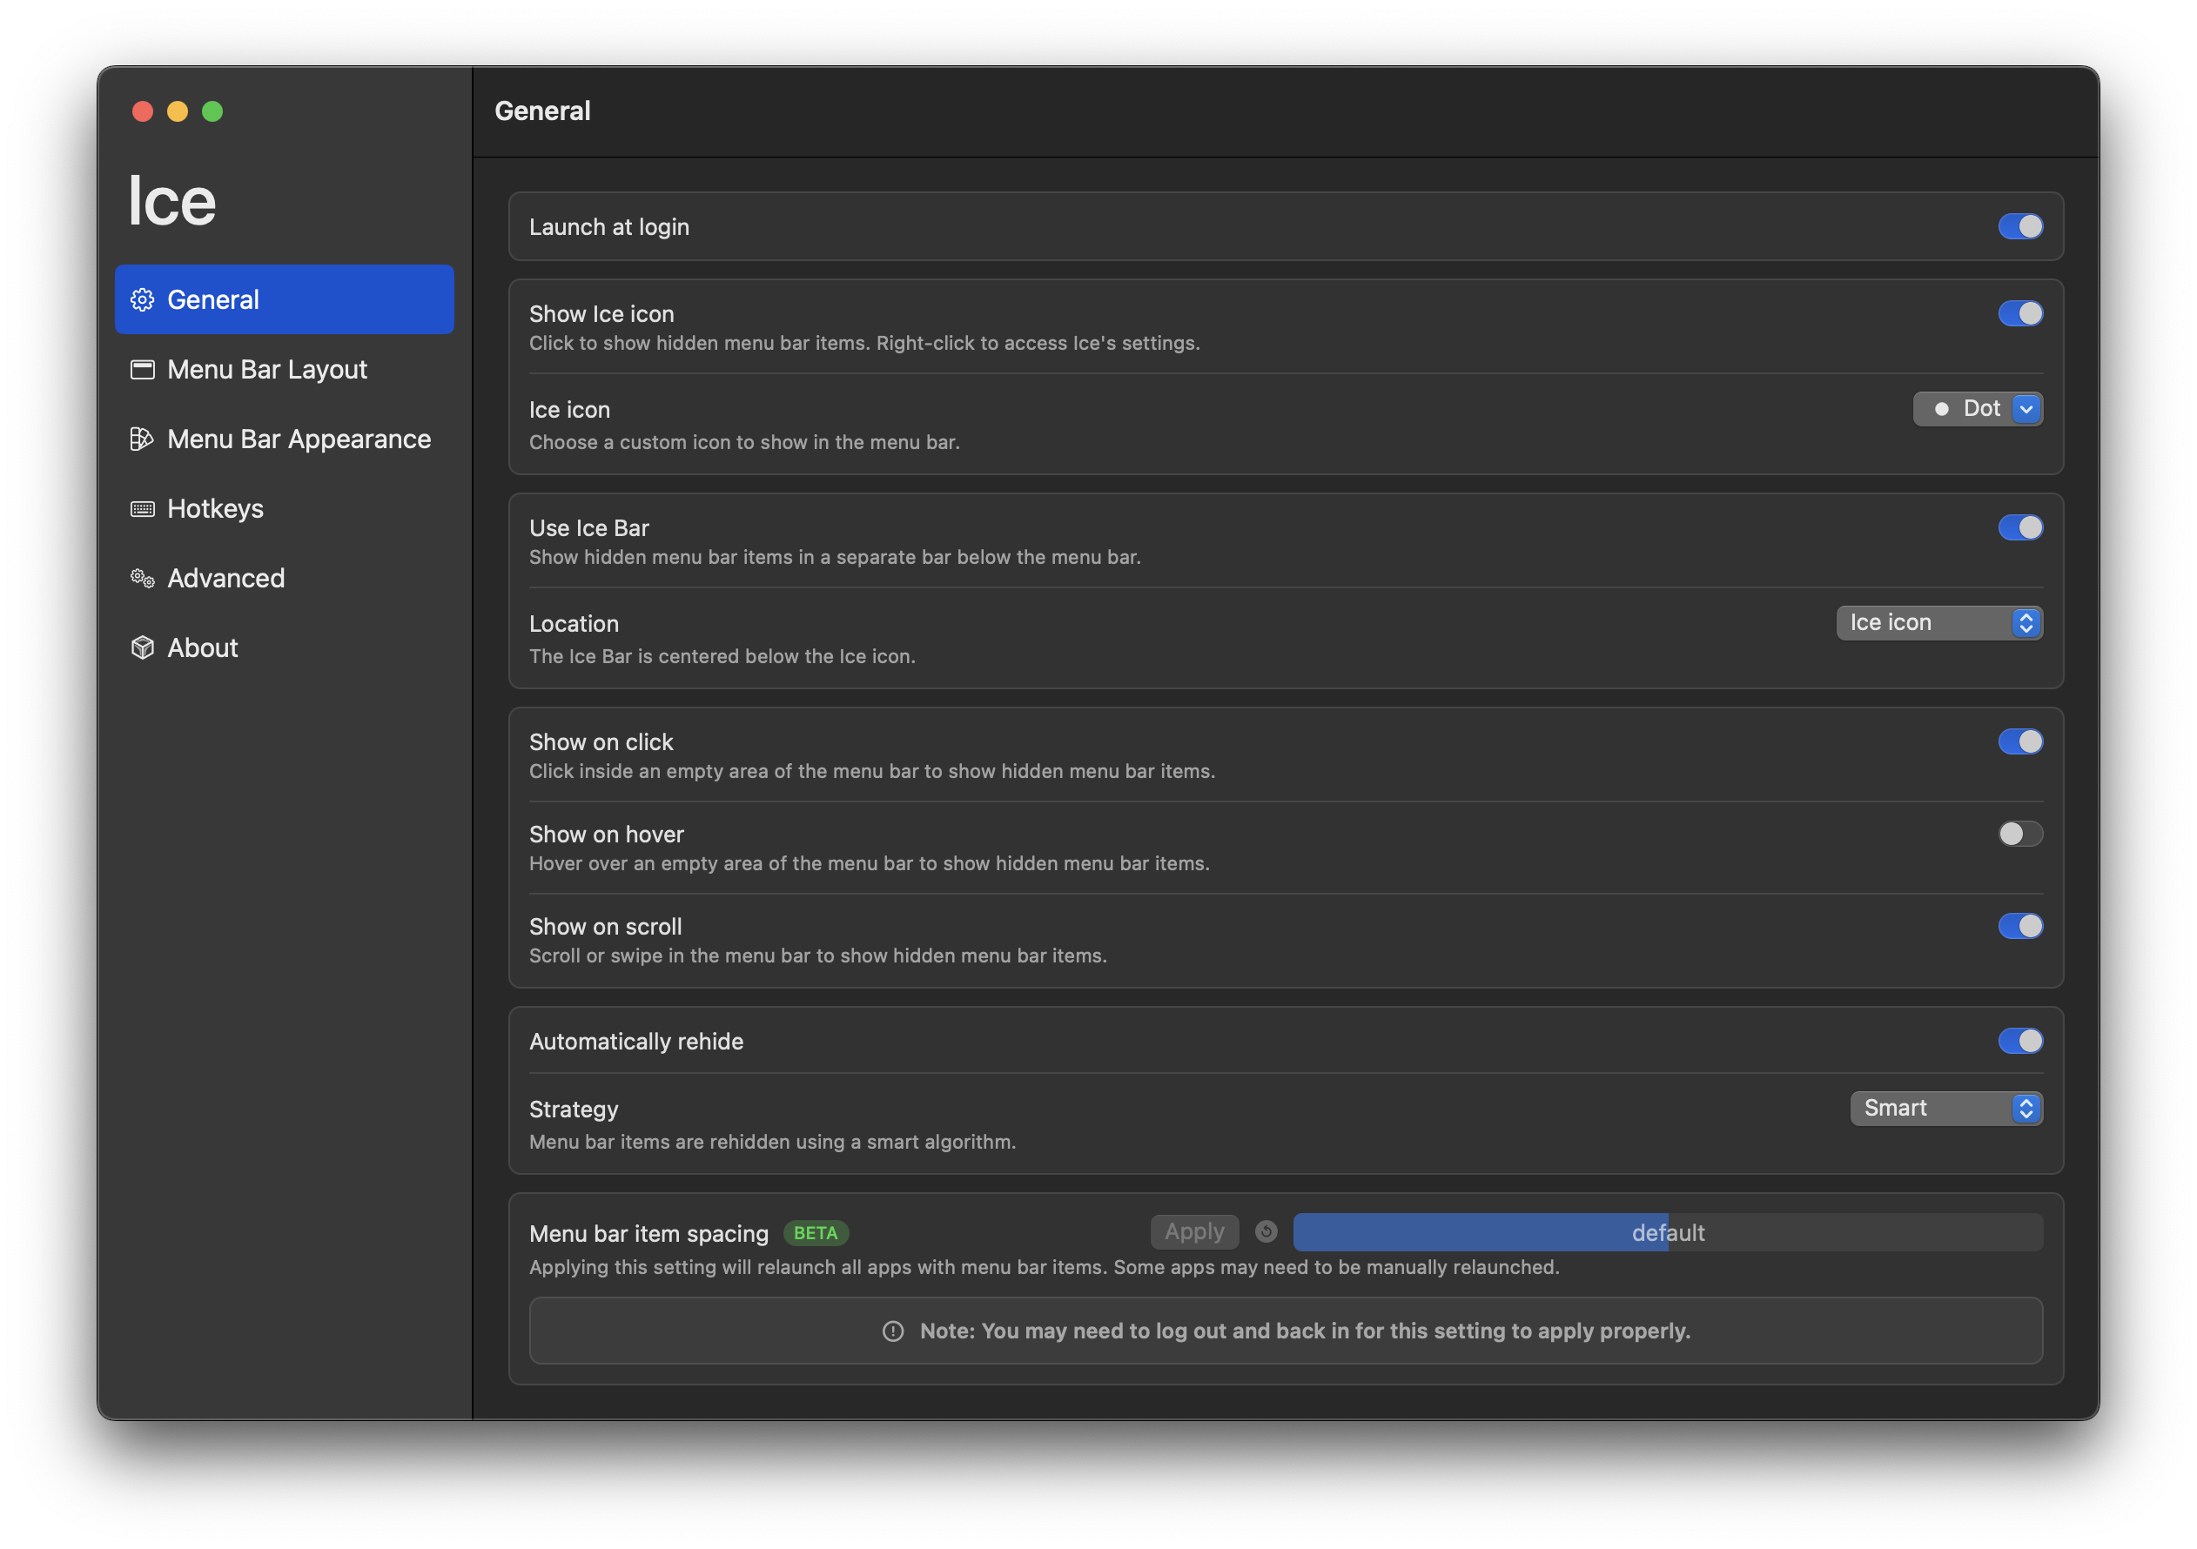Open the Ice icon Dot dropdown
This screenshot has height=1549, width=2197.
pos(1977,408)
